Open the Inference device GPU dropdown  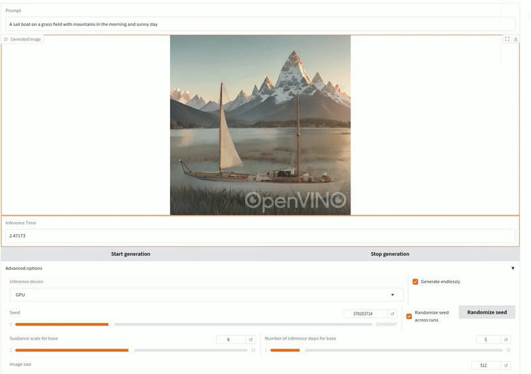(206, 295)
